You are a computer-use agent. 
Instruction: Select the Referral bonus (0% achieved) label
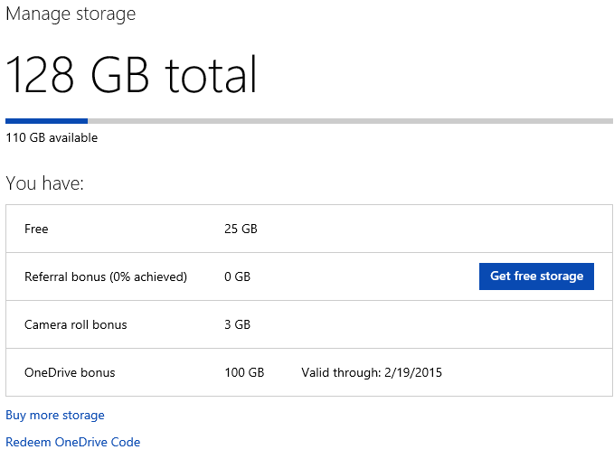tap(106, 277)
